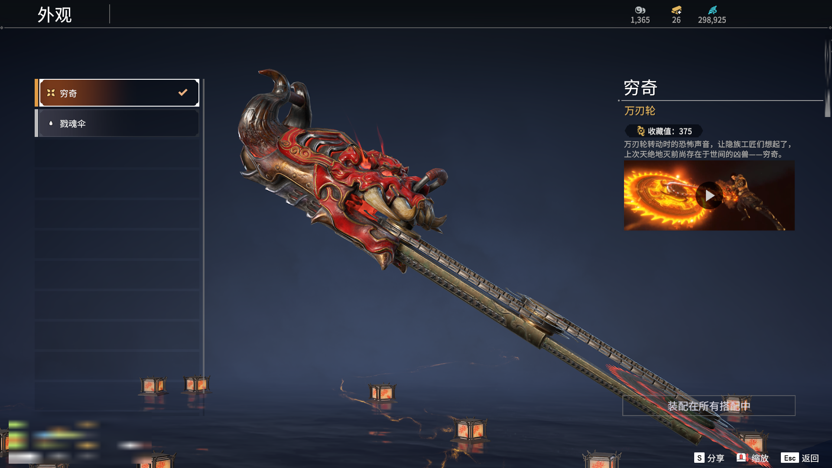Open the silver coin currency icon

pyautogui.click(x=640, y=10)
